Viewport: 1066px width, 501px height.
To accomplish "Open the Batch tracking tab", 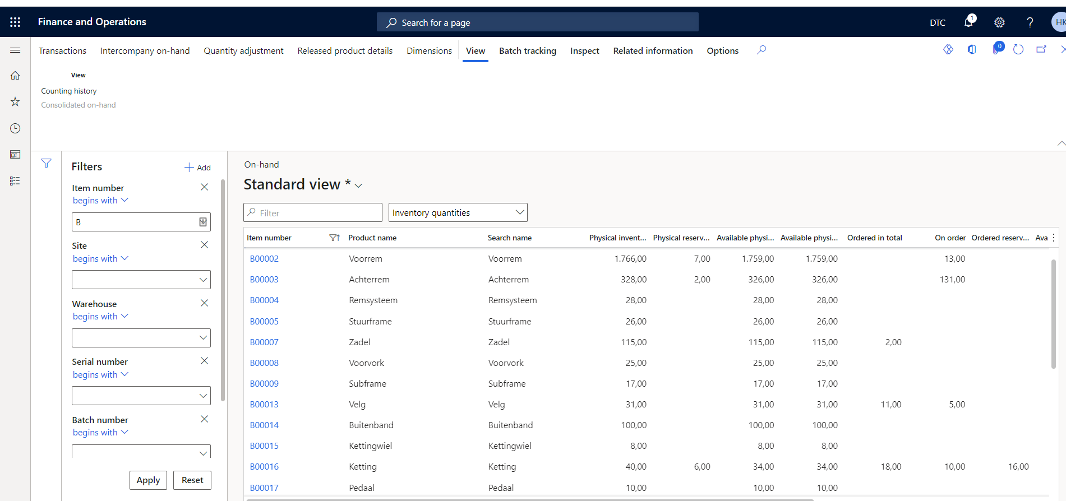I will 527,50.
